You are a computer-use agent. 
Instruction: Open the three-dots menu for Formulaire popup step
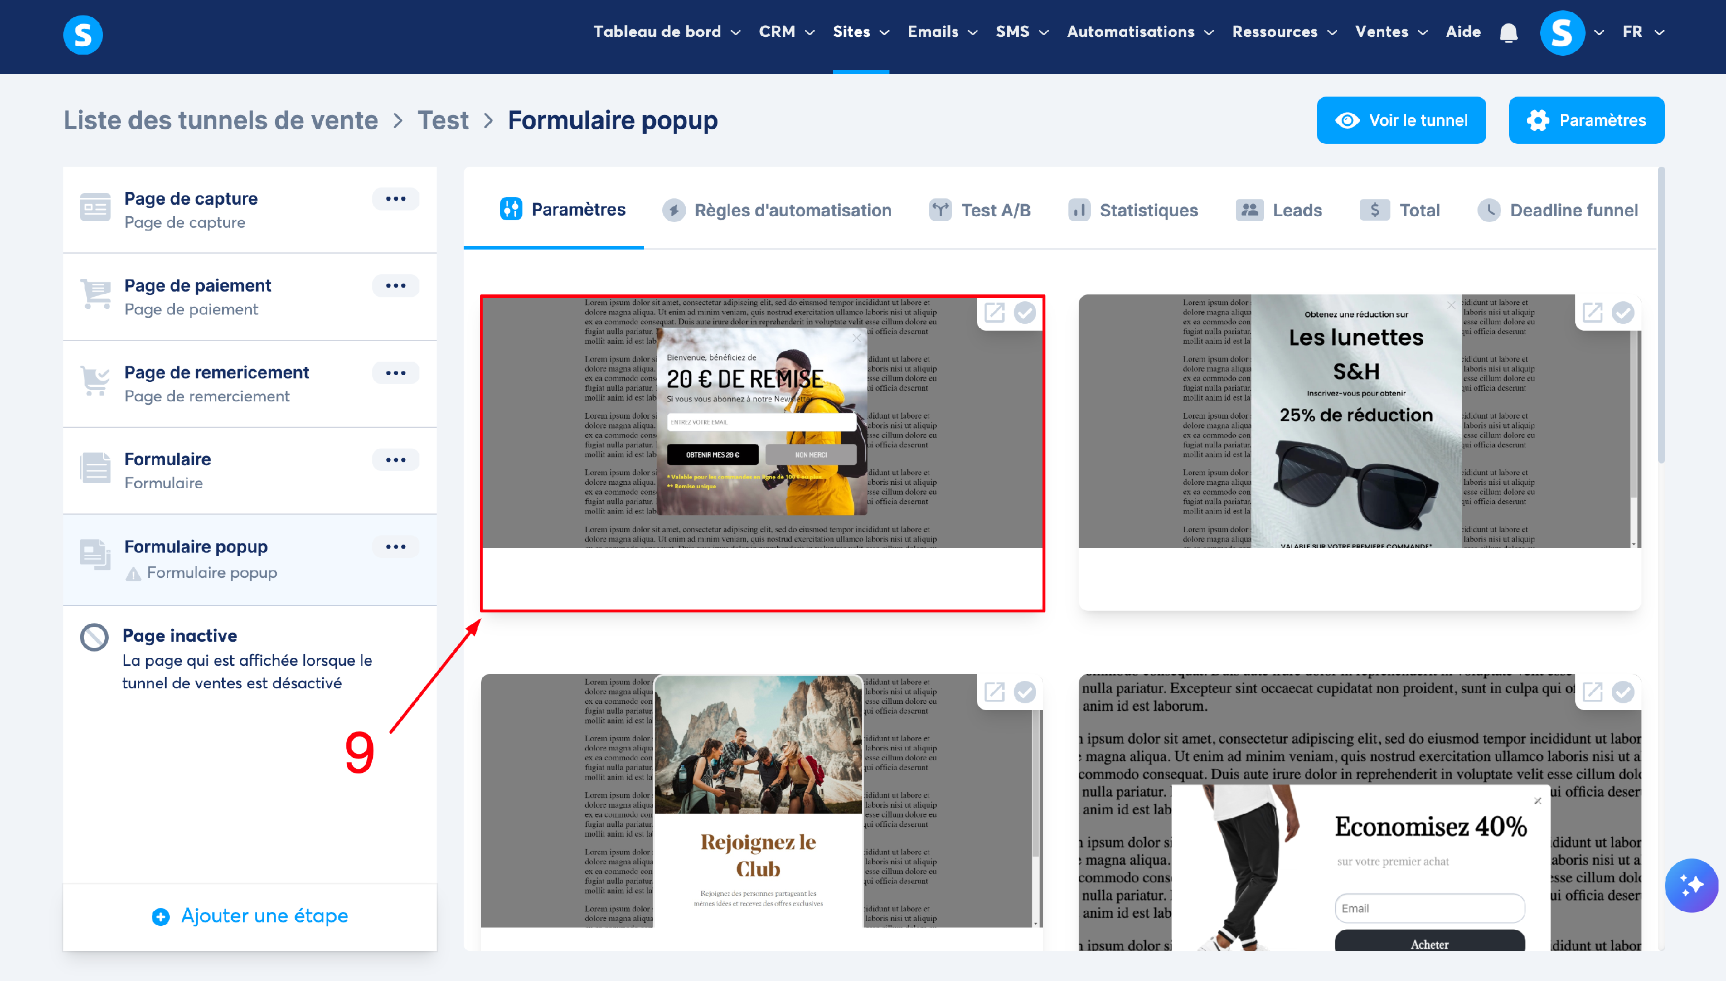(x=396, y=546)
